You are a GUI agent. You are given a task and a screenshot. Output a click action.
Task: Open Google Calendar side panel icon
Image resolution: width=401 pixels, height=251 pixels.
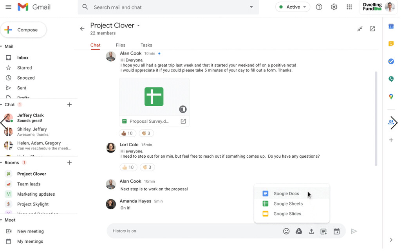click(x=391, y=26)
